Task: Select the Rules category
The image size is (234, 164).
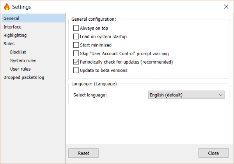Action: pos(9,44)
